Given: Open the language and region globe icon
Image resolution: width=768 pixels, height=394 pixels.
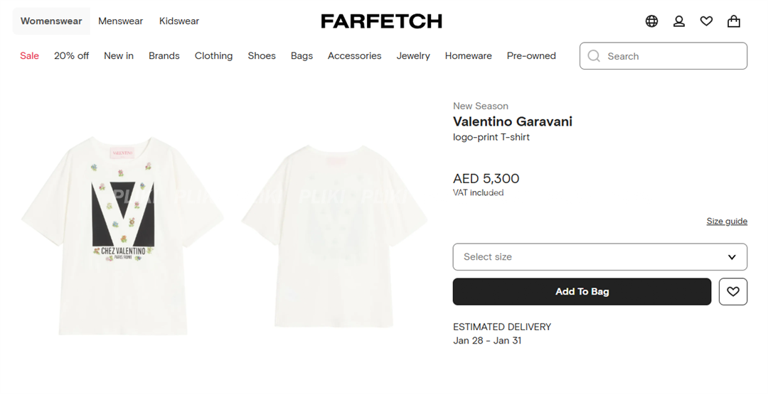Looking at the screenshot, I should 651,21.
